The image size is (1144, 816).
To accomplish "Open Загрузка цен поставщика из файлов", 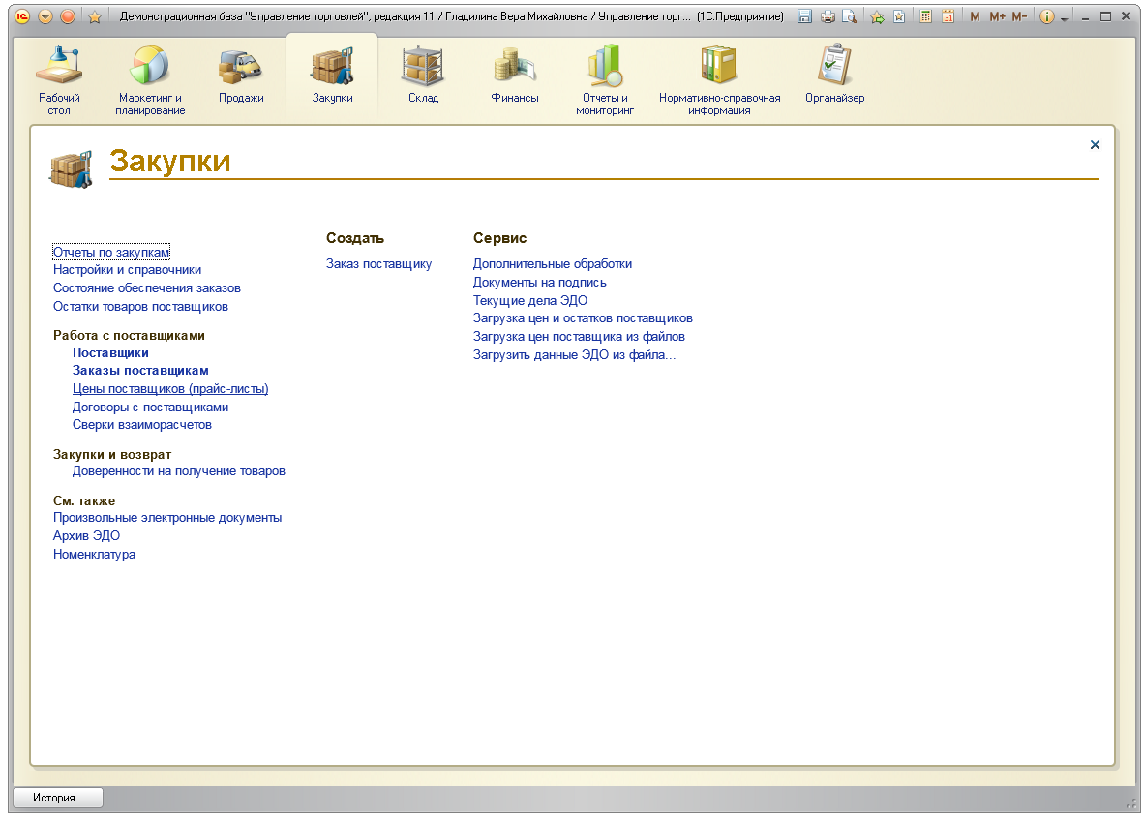I will 579,337.
